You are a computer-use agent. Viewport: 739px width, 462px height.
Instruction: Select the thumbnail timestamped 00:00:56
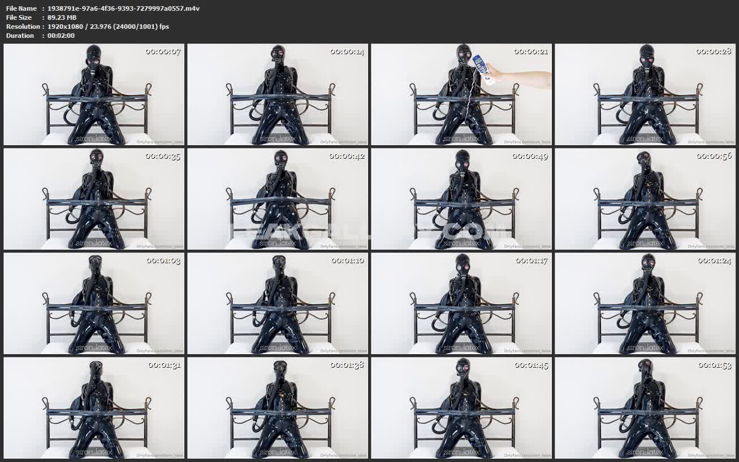click(645, 199)
